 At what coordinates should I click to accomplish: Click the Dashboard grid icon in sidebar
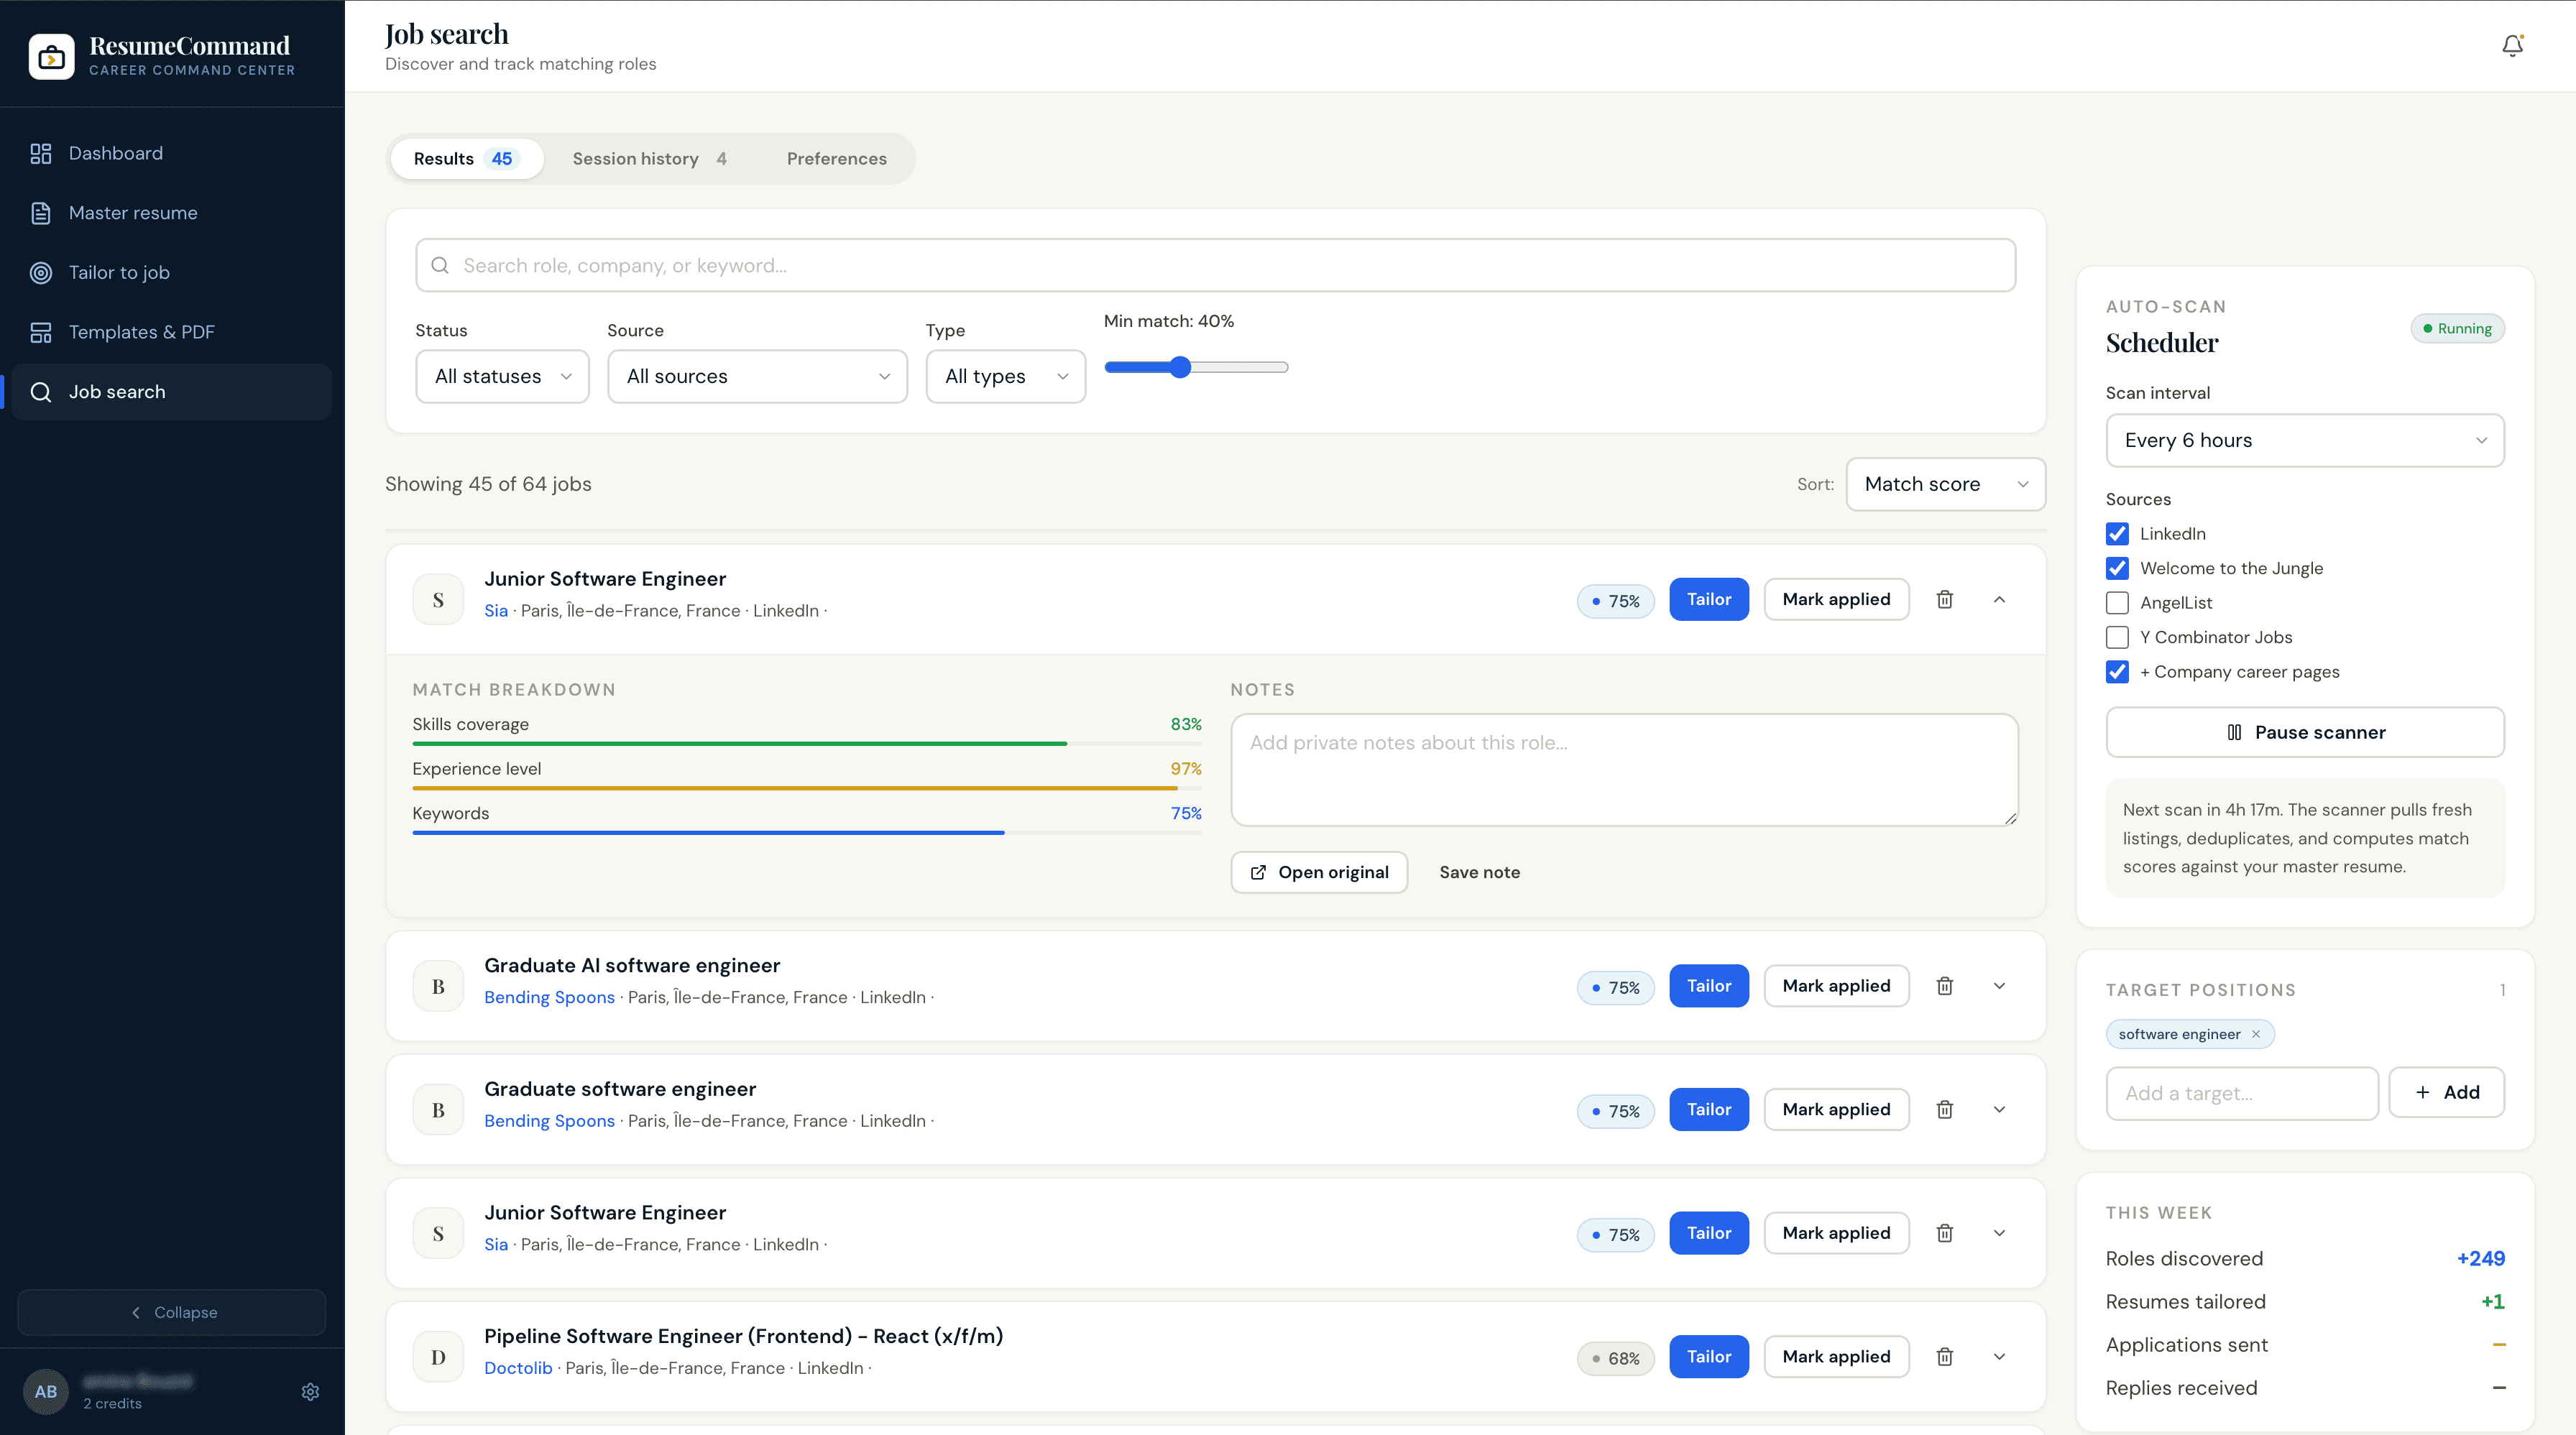(41, 153)
